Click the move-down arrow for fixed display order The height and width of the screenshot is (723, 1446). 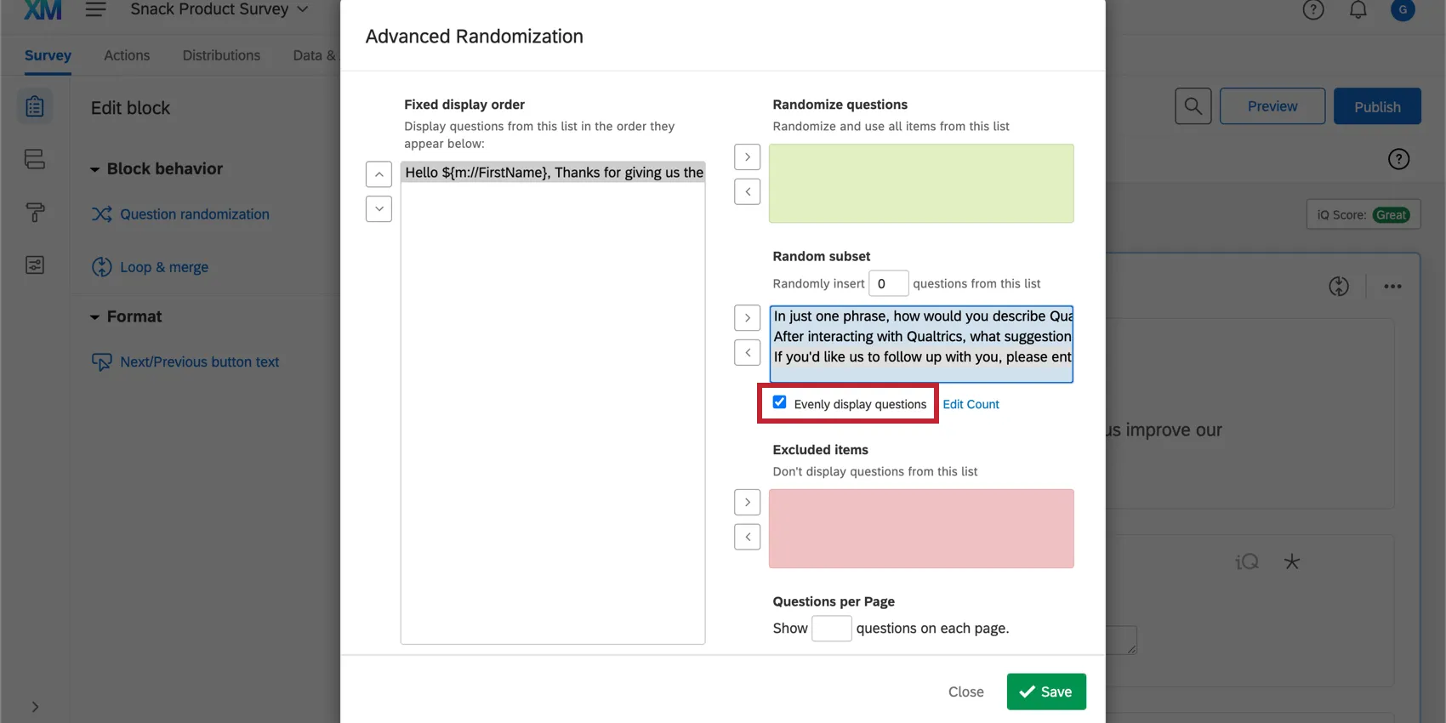(379, 208)
